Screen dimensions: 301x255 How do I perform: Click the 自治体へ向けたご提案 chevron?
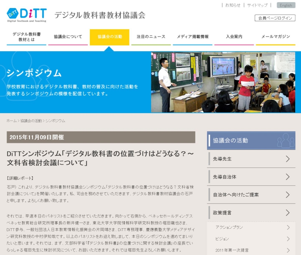[x=288, y=194]
